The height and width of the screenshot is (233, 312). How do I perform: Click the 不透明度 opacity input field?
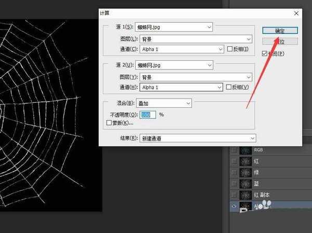(148, 114)
